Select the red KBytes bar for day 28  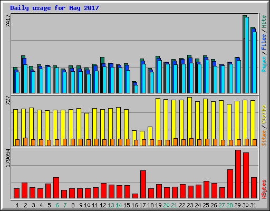tap(230, 184)
